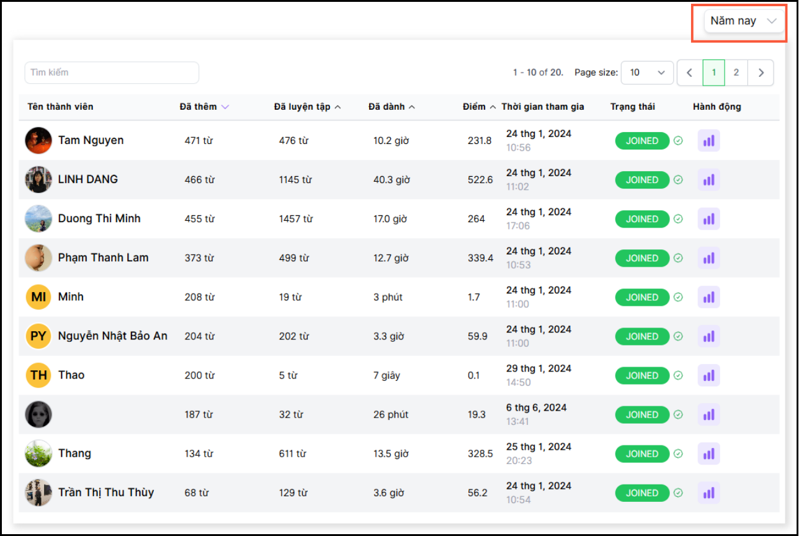Image resolution: width=799 pixels, height=536 pixels.
Task: Click the check icon beside Thao's JOINED
Action: [678, 375]
